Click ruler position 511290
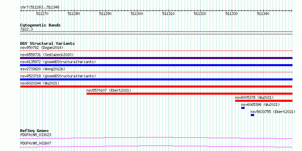Screen dimensions: 302x151 pos(105,14)
